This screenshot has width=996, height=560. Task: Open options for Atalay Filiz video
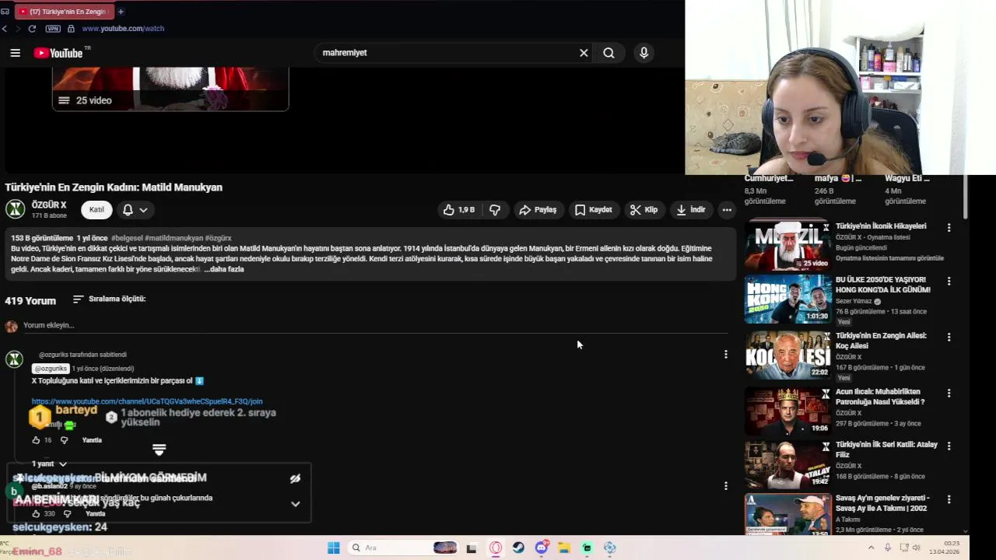click(949, 447)
